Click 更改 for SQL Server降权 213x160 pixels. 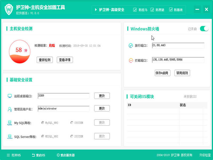102,136
